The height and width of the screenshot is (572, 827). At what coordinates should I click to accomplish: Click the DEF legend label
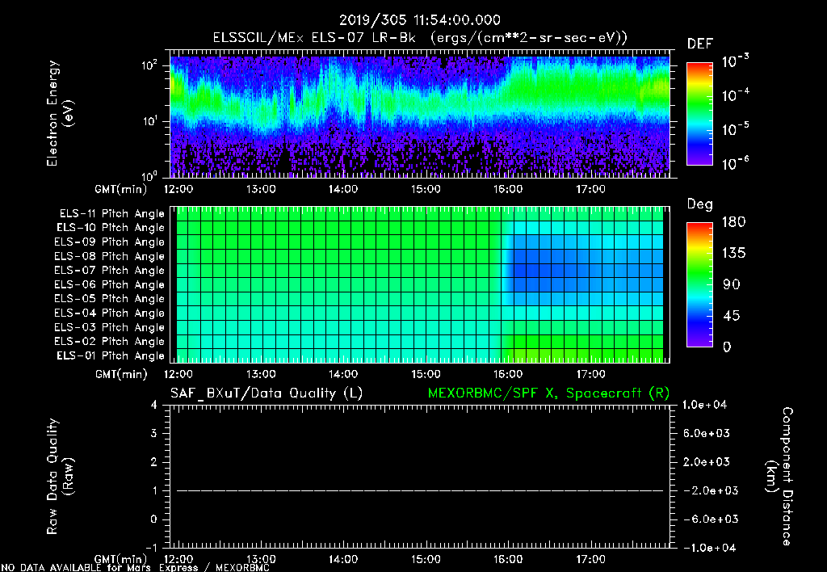(700, 44)
